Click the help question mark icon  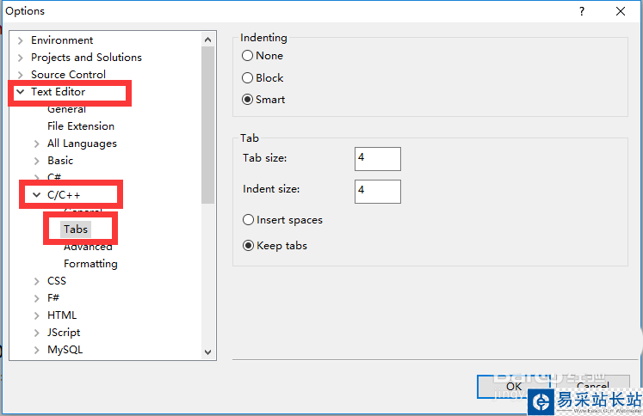pyautogui.click(x=582, y=11)
